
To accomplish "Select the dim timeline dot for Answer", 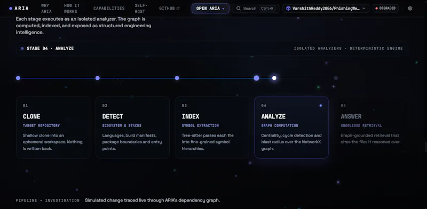I will (336, 78).
